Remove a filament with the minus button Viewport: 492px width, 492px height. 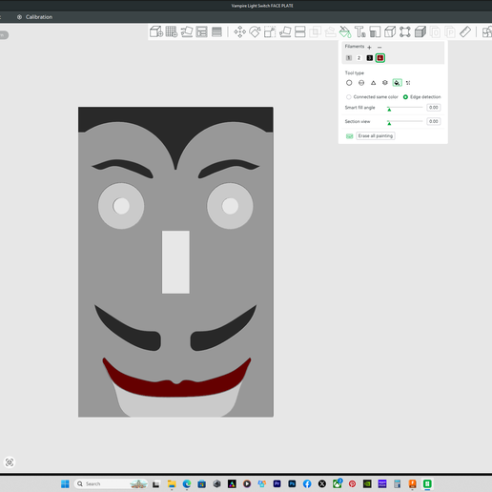tap(379, 47)
